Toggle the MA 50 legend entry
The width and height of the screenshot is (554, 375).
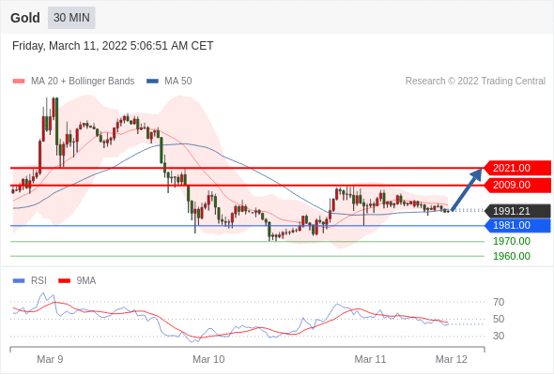click(x=169, y=82)
